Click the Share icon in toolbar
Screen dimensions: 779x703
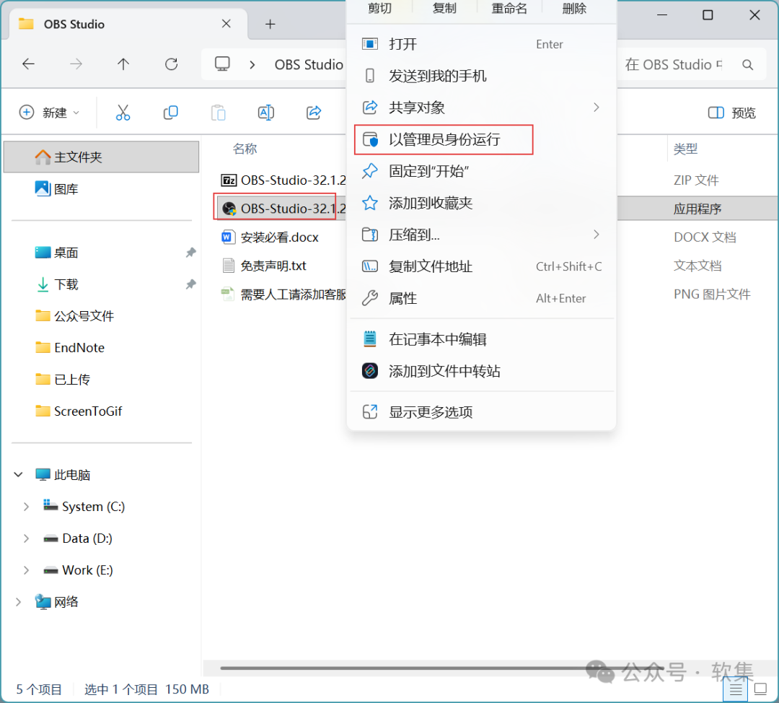(x=314, y=113)
